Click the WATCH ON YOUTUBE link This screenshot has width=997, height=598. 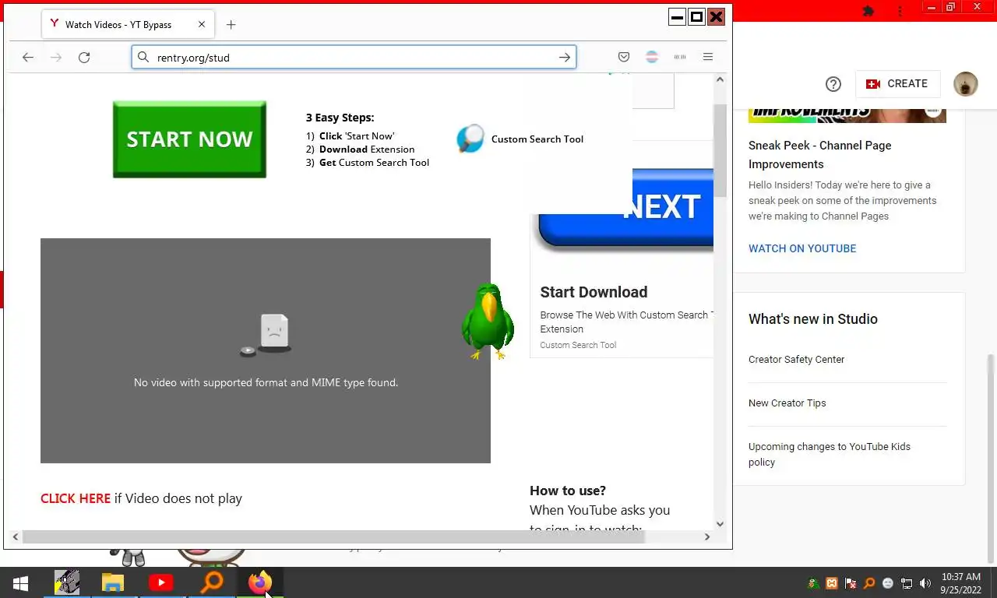802,248
